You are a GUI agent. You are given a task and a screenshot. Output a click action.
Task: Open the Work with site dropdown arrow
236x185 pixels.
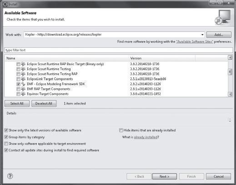click(202, 35)
